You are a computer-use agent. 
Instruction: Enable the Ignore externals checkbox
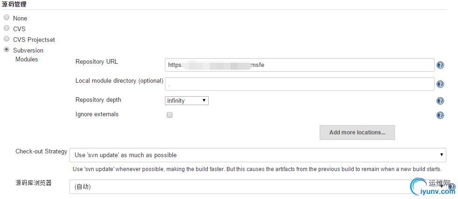coord(170,115)
